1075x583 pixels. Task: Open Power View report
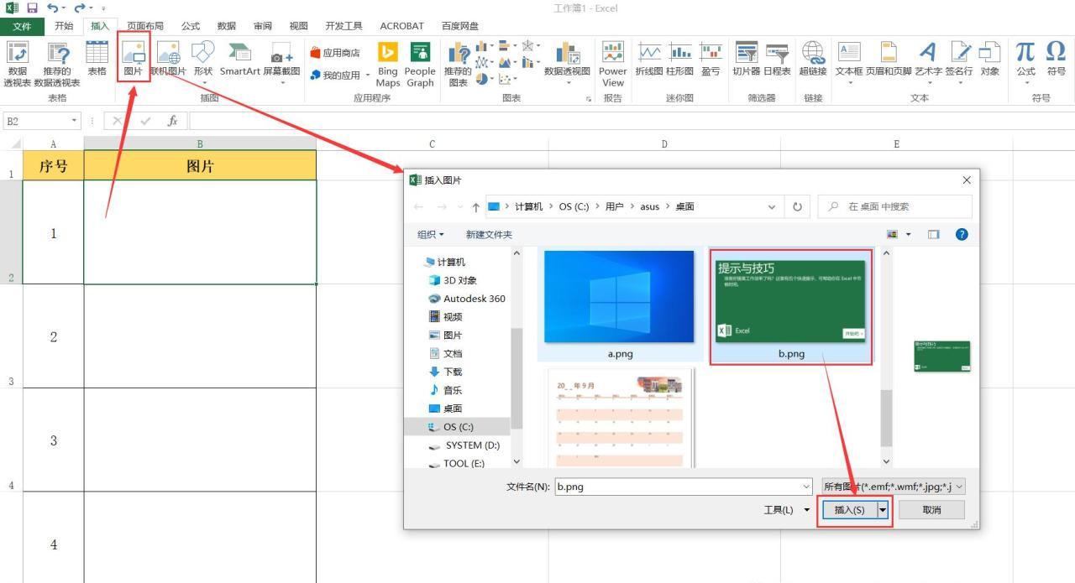click(x=613, y=64)
